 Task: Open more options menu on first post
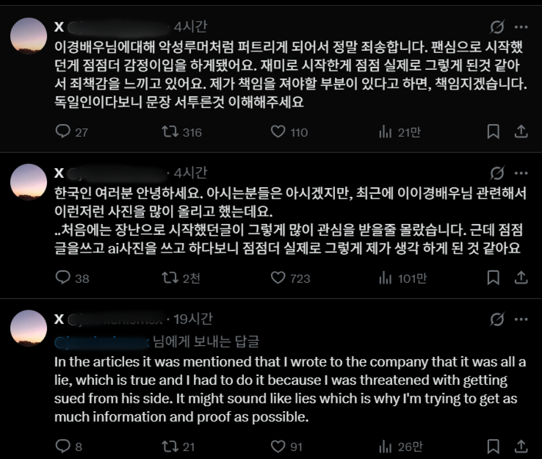tap(521, 28)
